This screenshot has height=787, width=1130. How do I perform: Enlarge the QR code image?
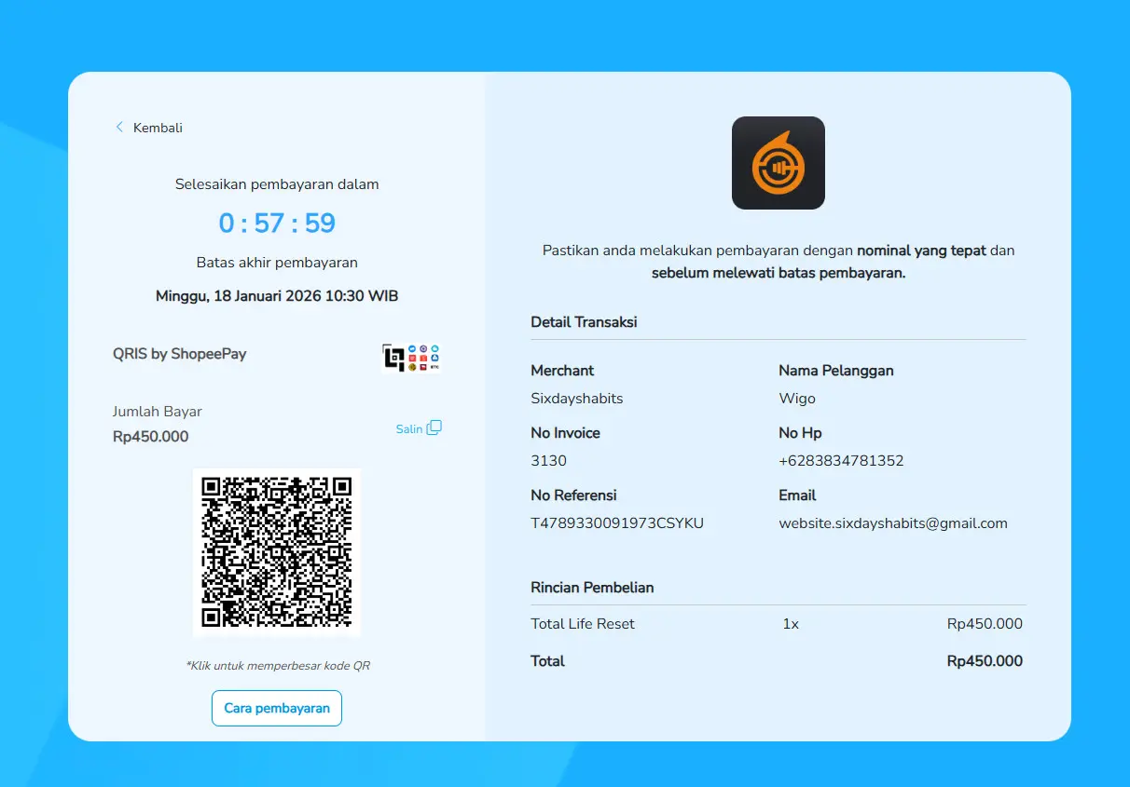pos(277,552)
